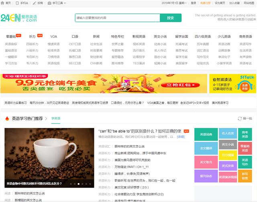This screenshot has height=202, width=257.
Task: Open the 商务英语 main category
Action: click(x=245, y=37)
